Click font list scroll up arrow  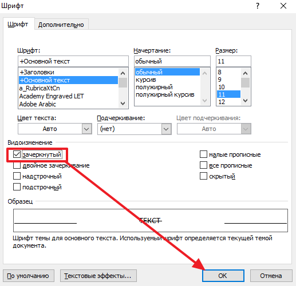click(123, 73)
